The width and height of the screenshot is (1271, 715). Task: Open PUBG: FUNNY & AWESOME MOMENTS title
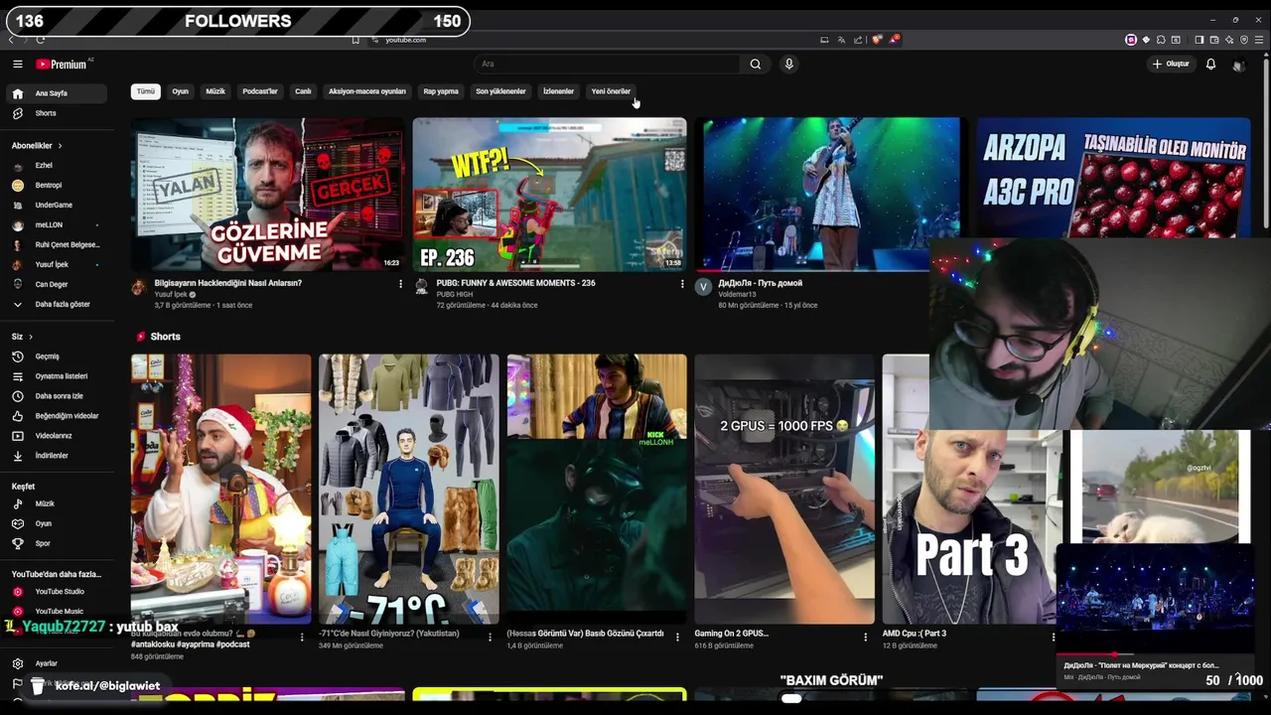(x=515, y=283)
